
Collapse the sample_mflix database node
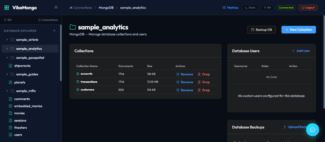click(7, 91)
